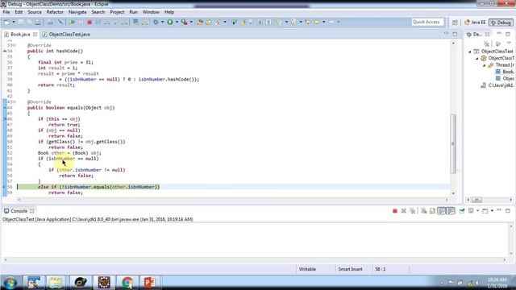Click the Suspend debug toolbar button
The width and height of the screenshot is (516, 290).
pos(81,22)
